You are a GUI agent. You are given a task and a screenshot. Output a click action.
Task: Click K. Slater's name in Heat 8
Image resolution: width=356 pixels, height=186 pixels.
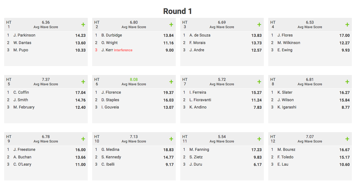click(285, 92)
